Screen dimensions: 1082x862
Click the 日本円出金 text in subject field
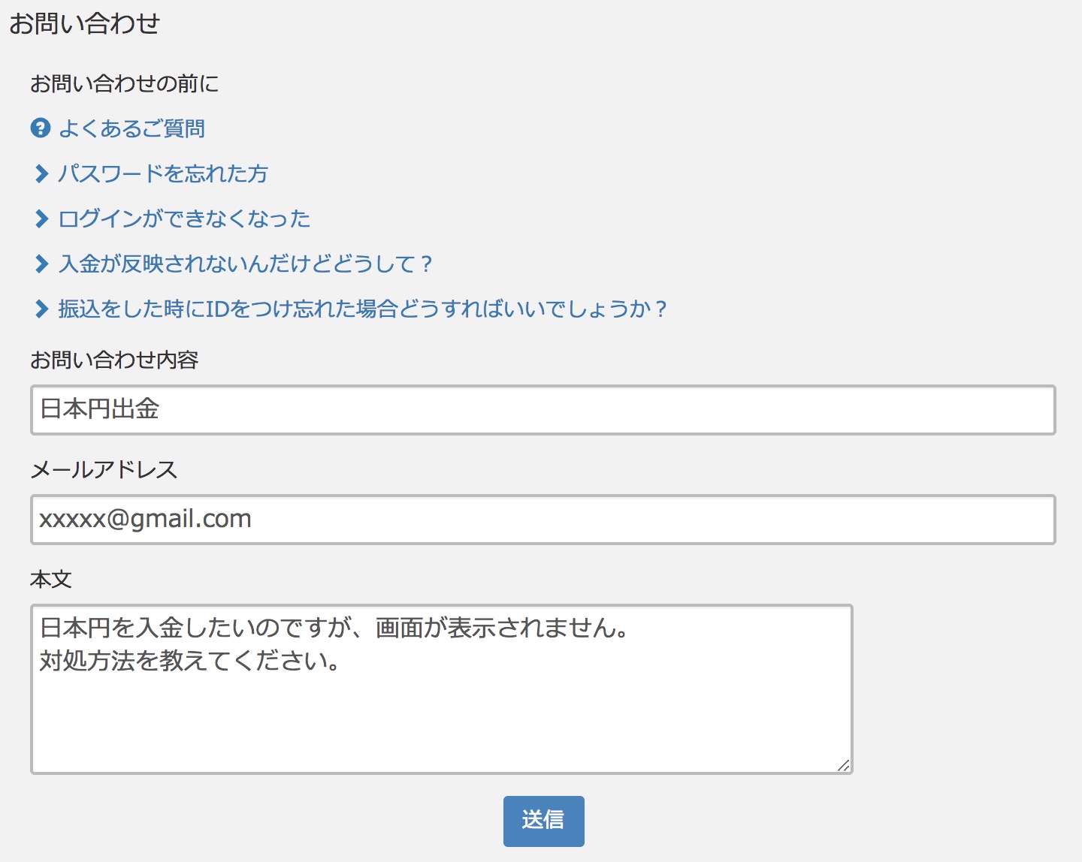pos(99,409)
